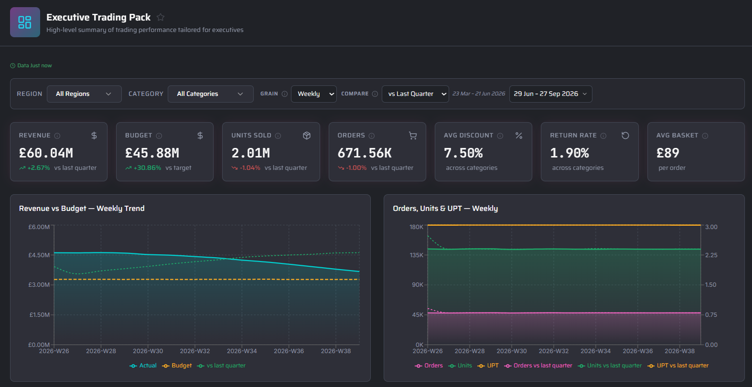Click the Budget info icon
The image size is (752, 387).
tap(159, 136)
